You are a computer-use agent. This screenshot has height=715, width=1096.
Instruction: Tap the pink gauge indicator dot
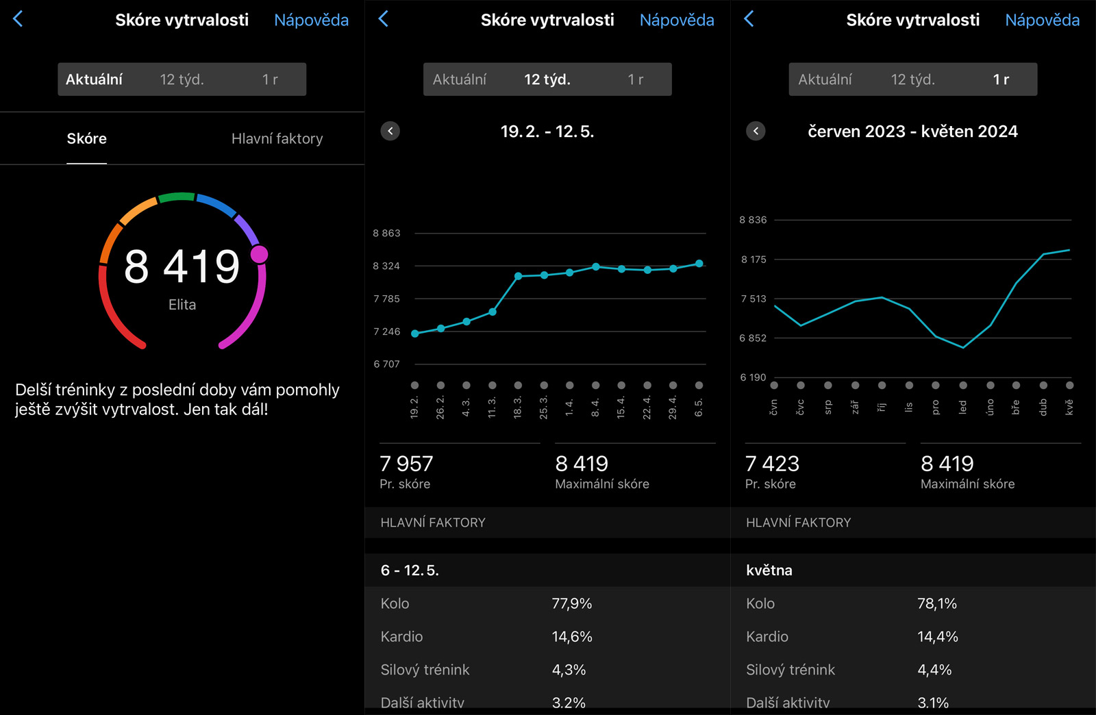click(x=259, y=255)
